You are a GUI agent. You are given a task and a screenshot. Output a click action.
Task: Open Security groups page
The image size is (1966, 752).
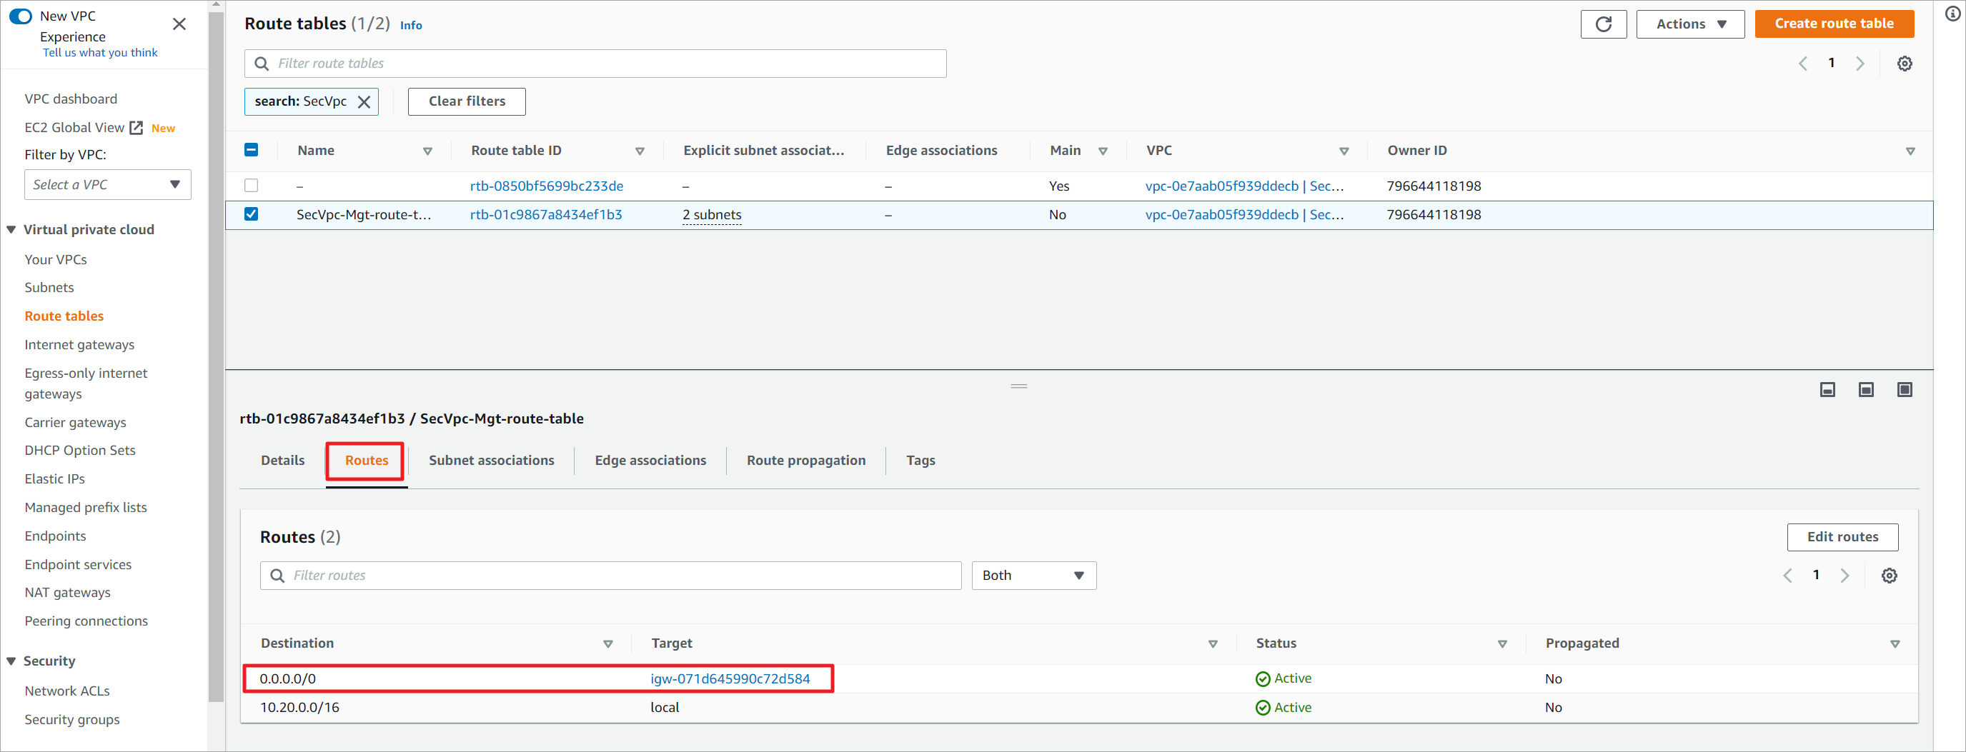pos(71,720)
